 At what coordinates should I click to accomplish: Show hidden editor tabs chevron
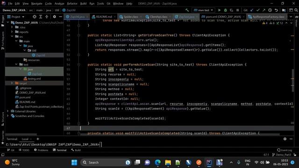pos(291,17)
